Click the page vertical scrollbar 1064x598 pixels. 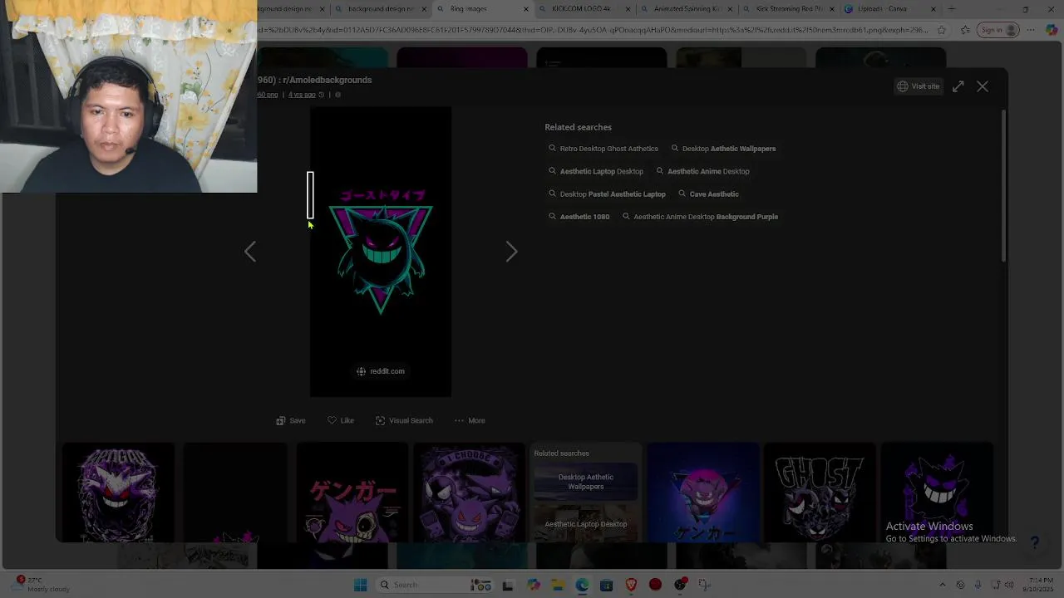1003,187
